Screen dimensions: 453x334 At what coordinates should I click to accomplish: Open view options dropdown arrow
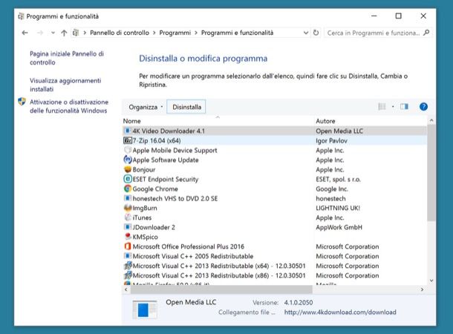point(393,107)
